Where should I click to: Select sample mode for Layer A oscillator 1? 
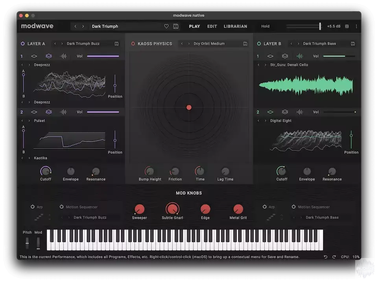click(x=63, y=56)
